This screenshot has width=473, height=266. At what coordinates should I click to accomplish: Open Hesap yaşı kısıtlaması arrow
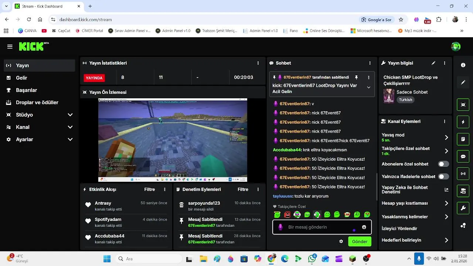tap(446, 203)
